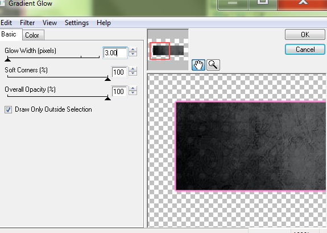
Task: Open the Filter menu
Action: 27,23
